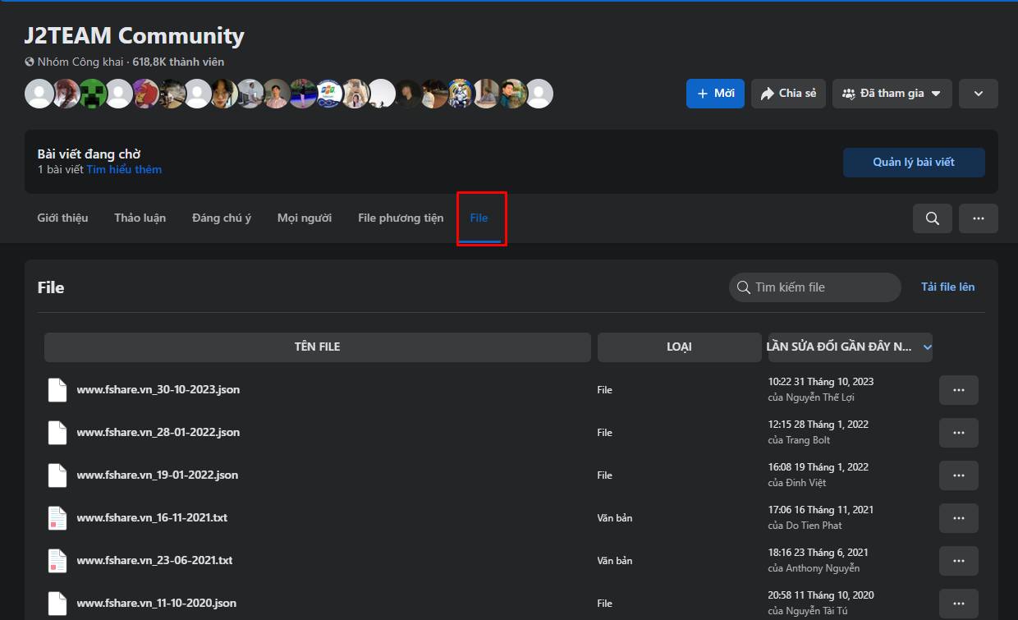Select the File tab
The height and width of the screenshot is (620, 1018).
479,218
